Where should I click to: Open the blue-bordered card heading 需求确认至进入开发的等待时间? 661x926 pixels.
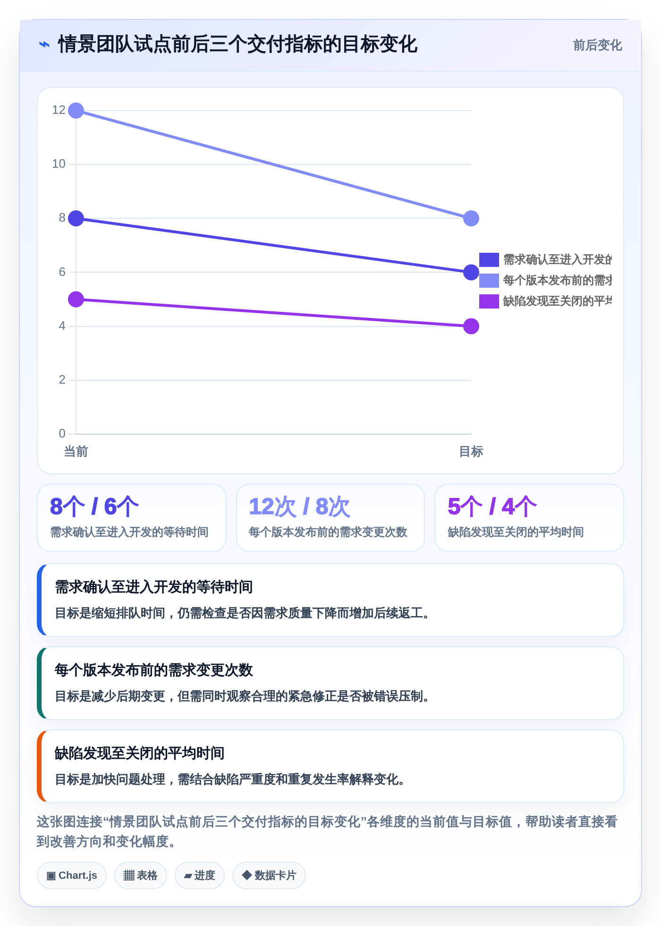(x=154, y=587)
